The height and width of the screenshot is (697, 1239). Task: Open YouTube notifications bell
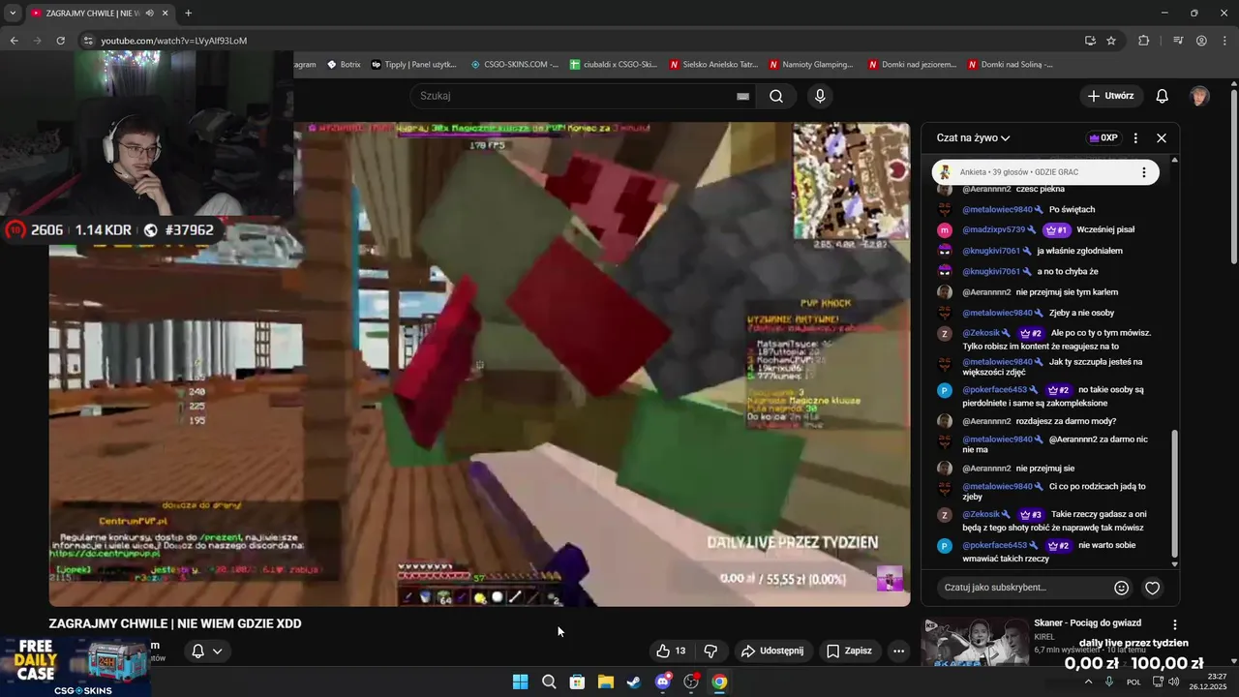pos(1162,96)
